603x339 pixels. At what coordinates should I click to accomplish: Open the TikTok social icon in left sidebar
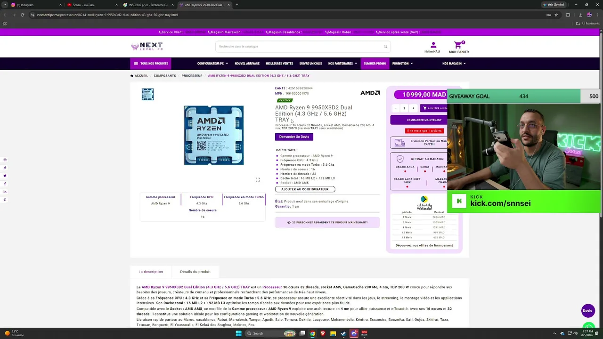click(x=5, y=168)
